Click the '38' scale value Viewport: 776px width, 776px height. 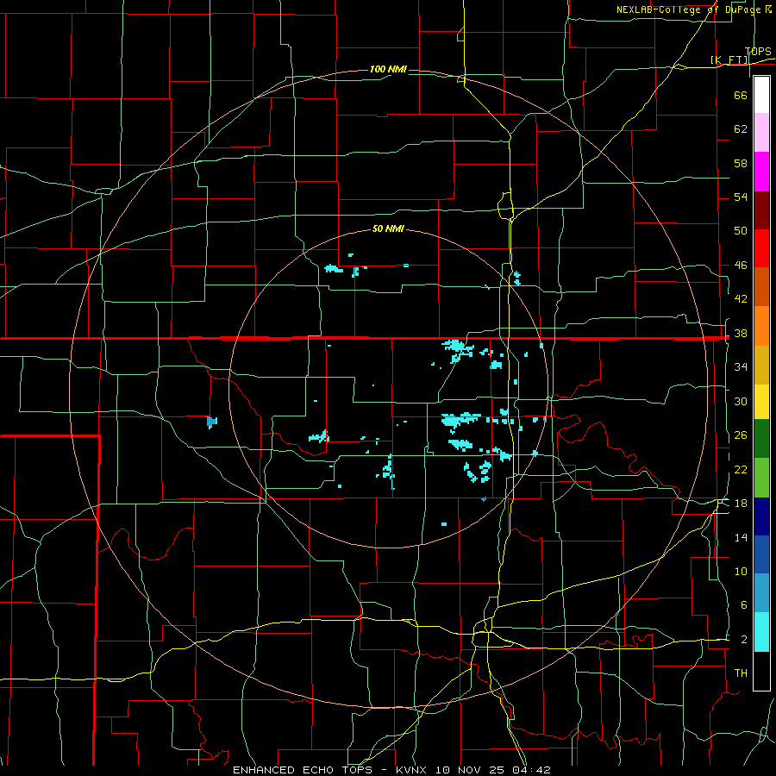click(741, 334)
